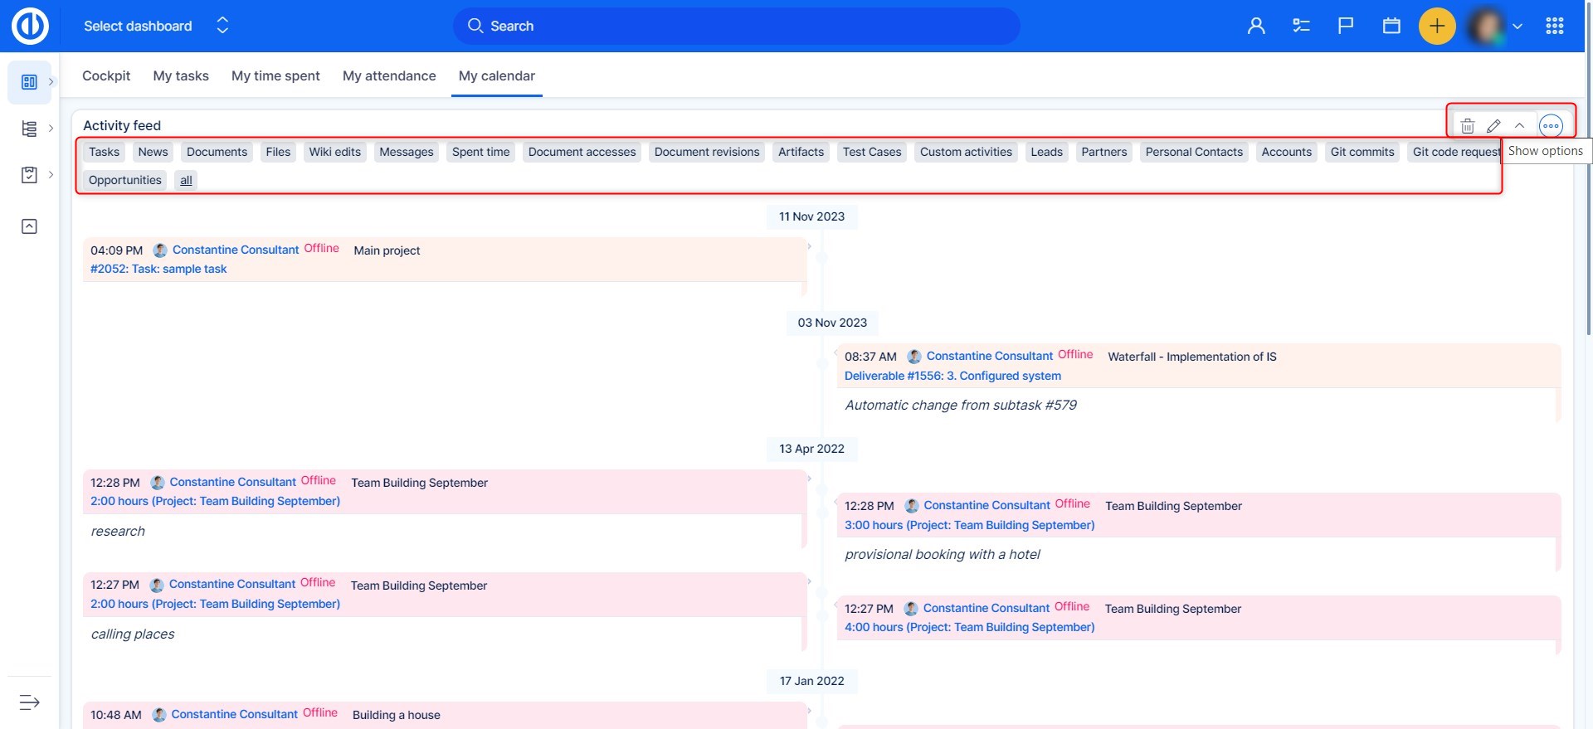1593x729 pixels.
Task: Expand the user avatar dropdown arrow
Action: (x=1517, y=27)
